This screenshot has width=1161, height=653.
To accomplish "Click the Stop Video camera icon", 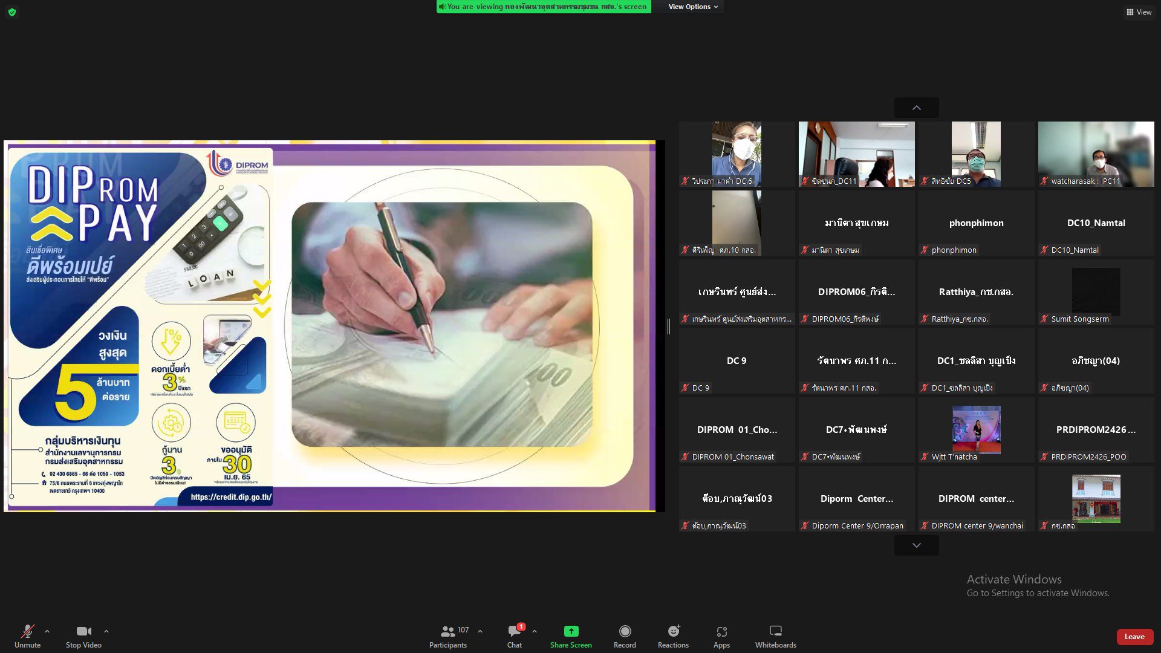I will tap(83, 631).
